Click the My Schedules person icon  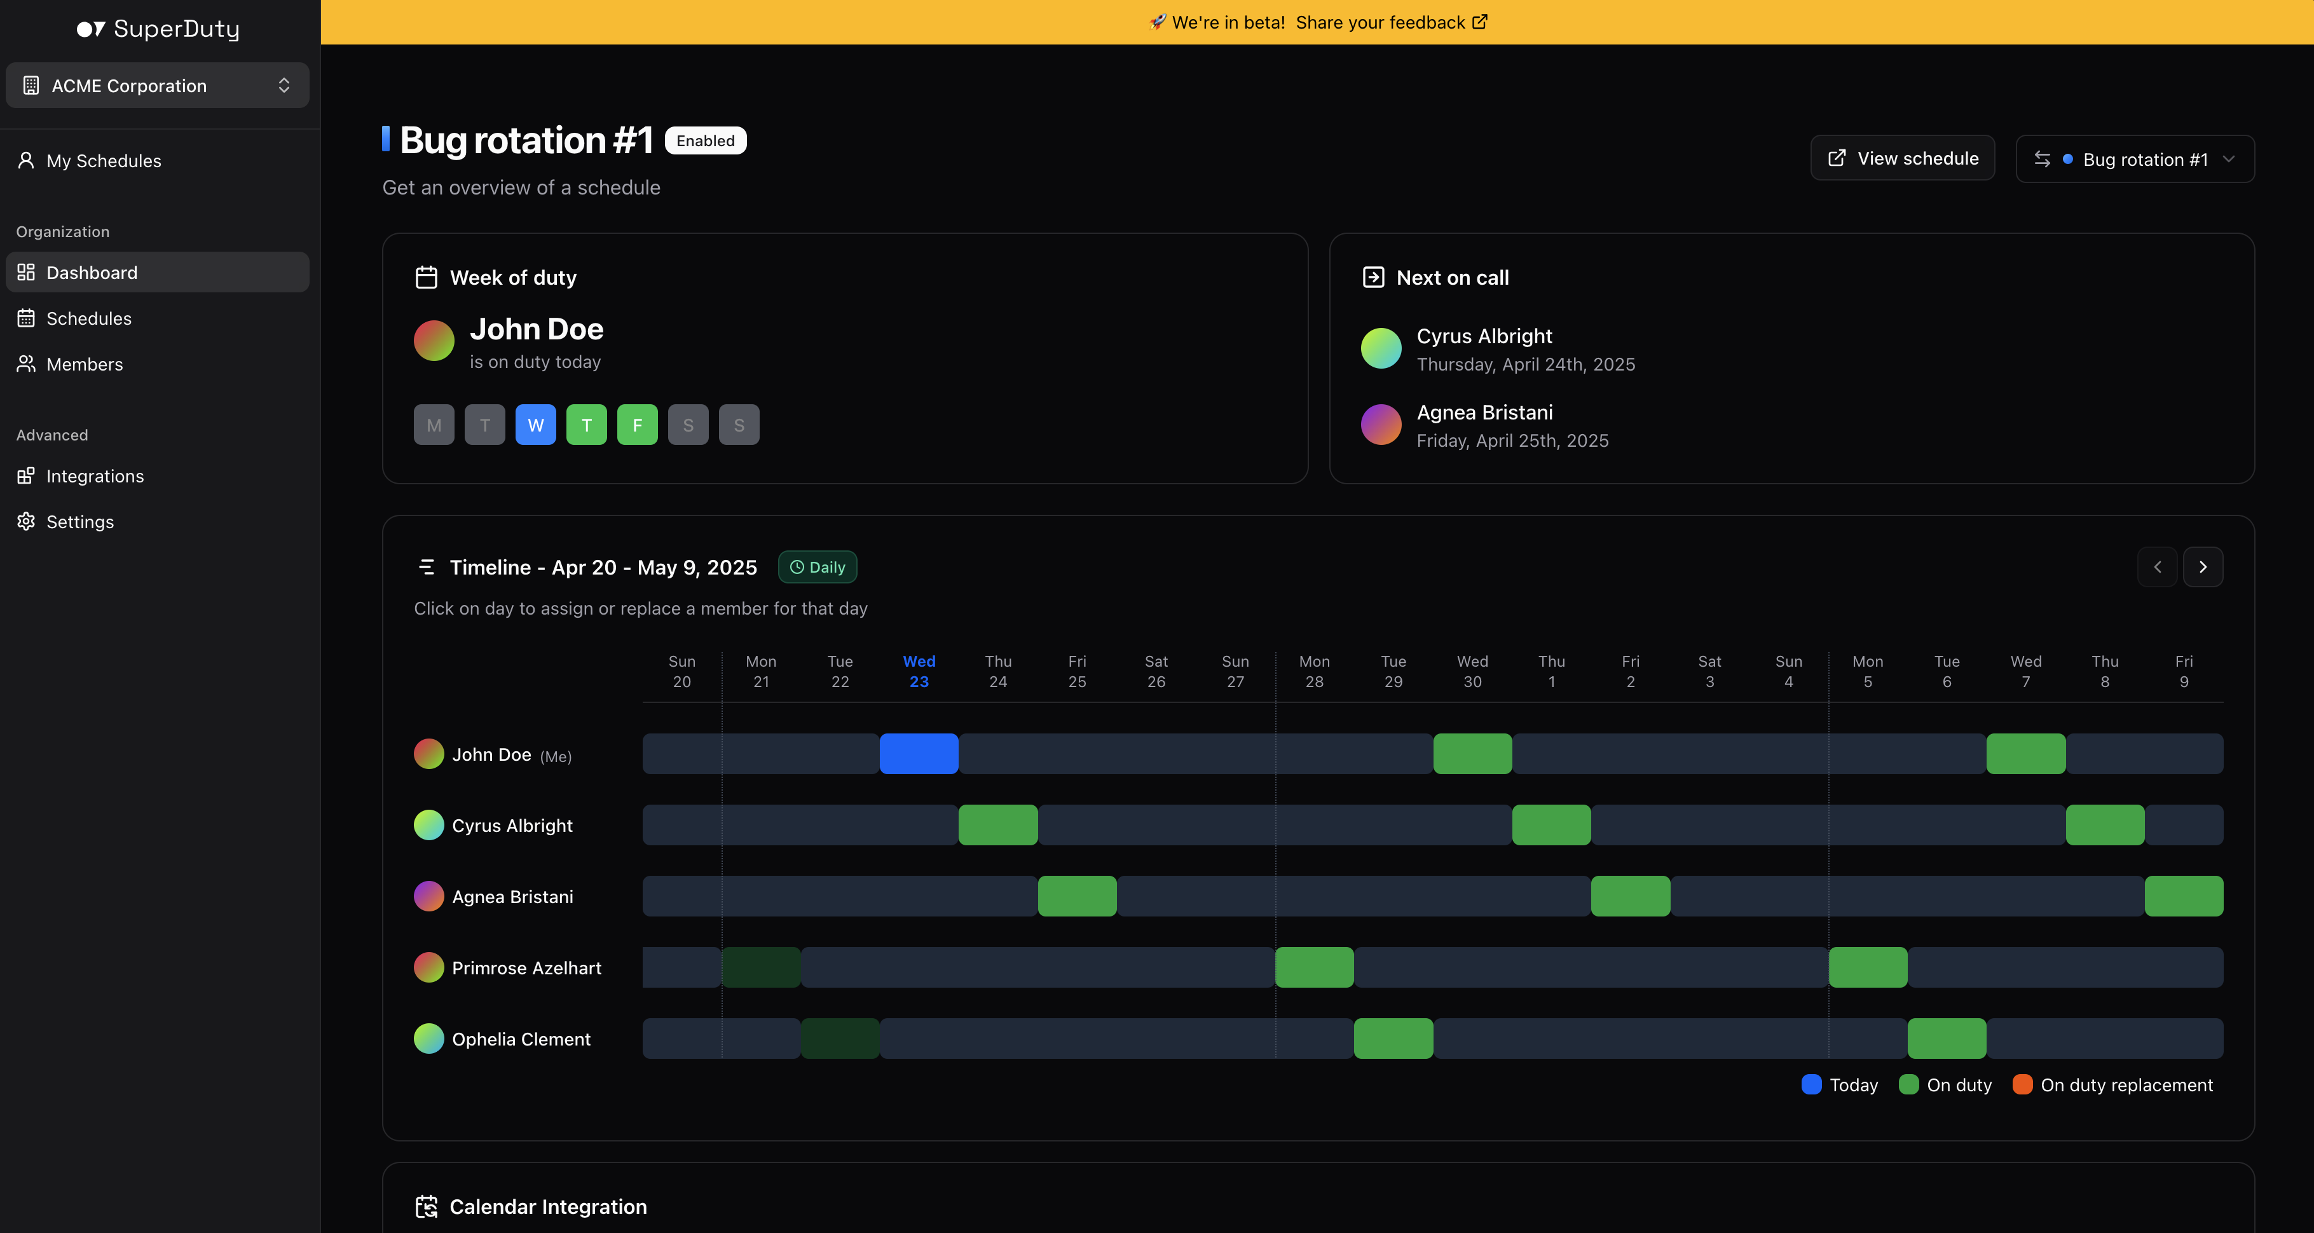[x=26, y=160]
